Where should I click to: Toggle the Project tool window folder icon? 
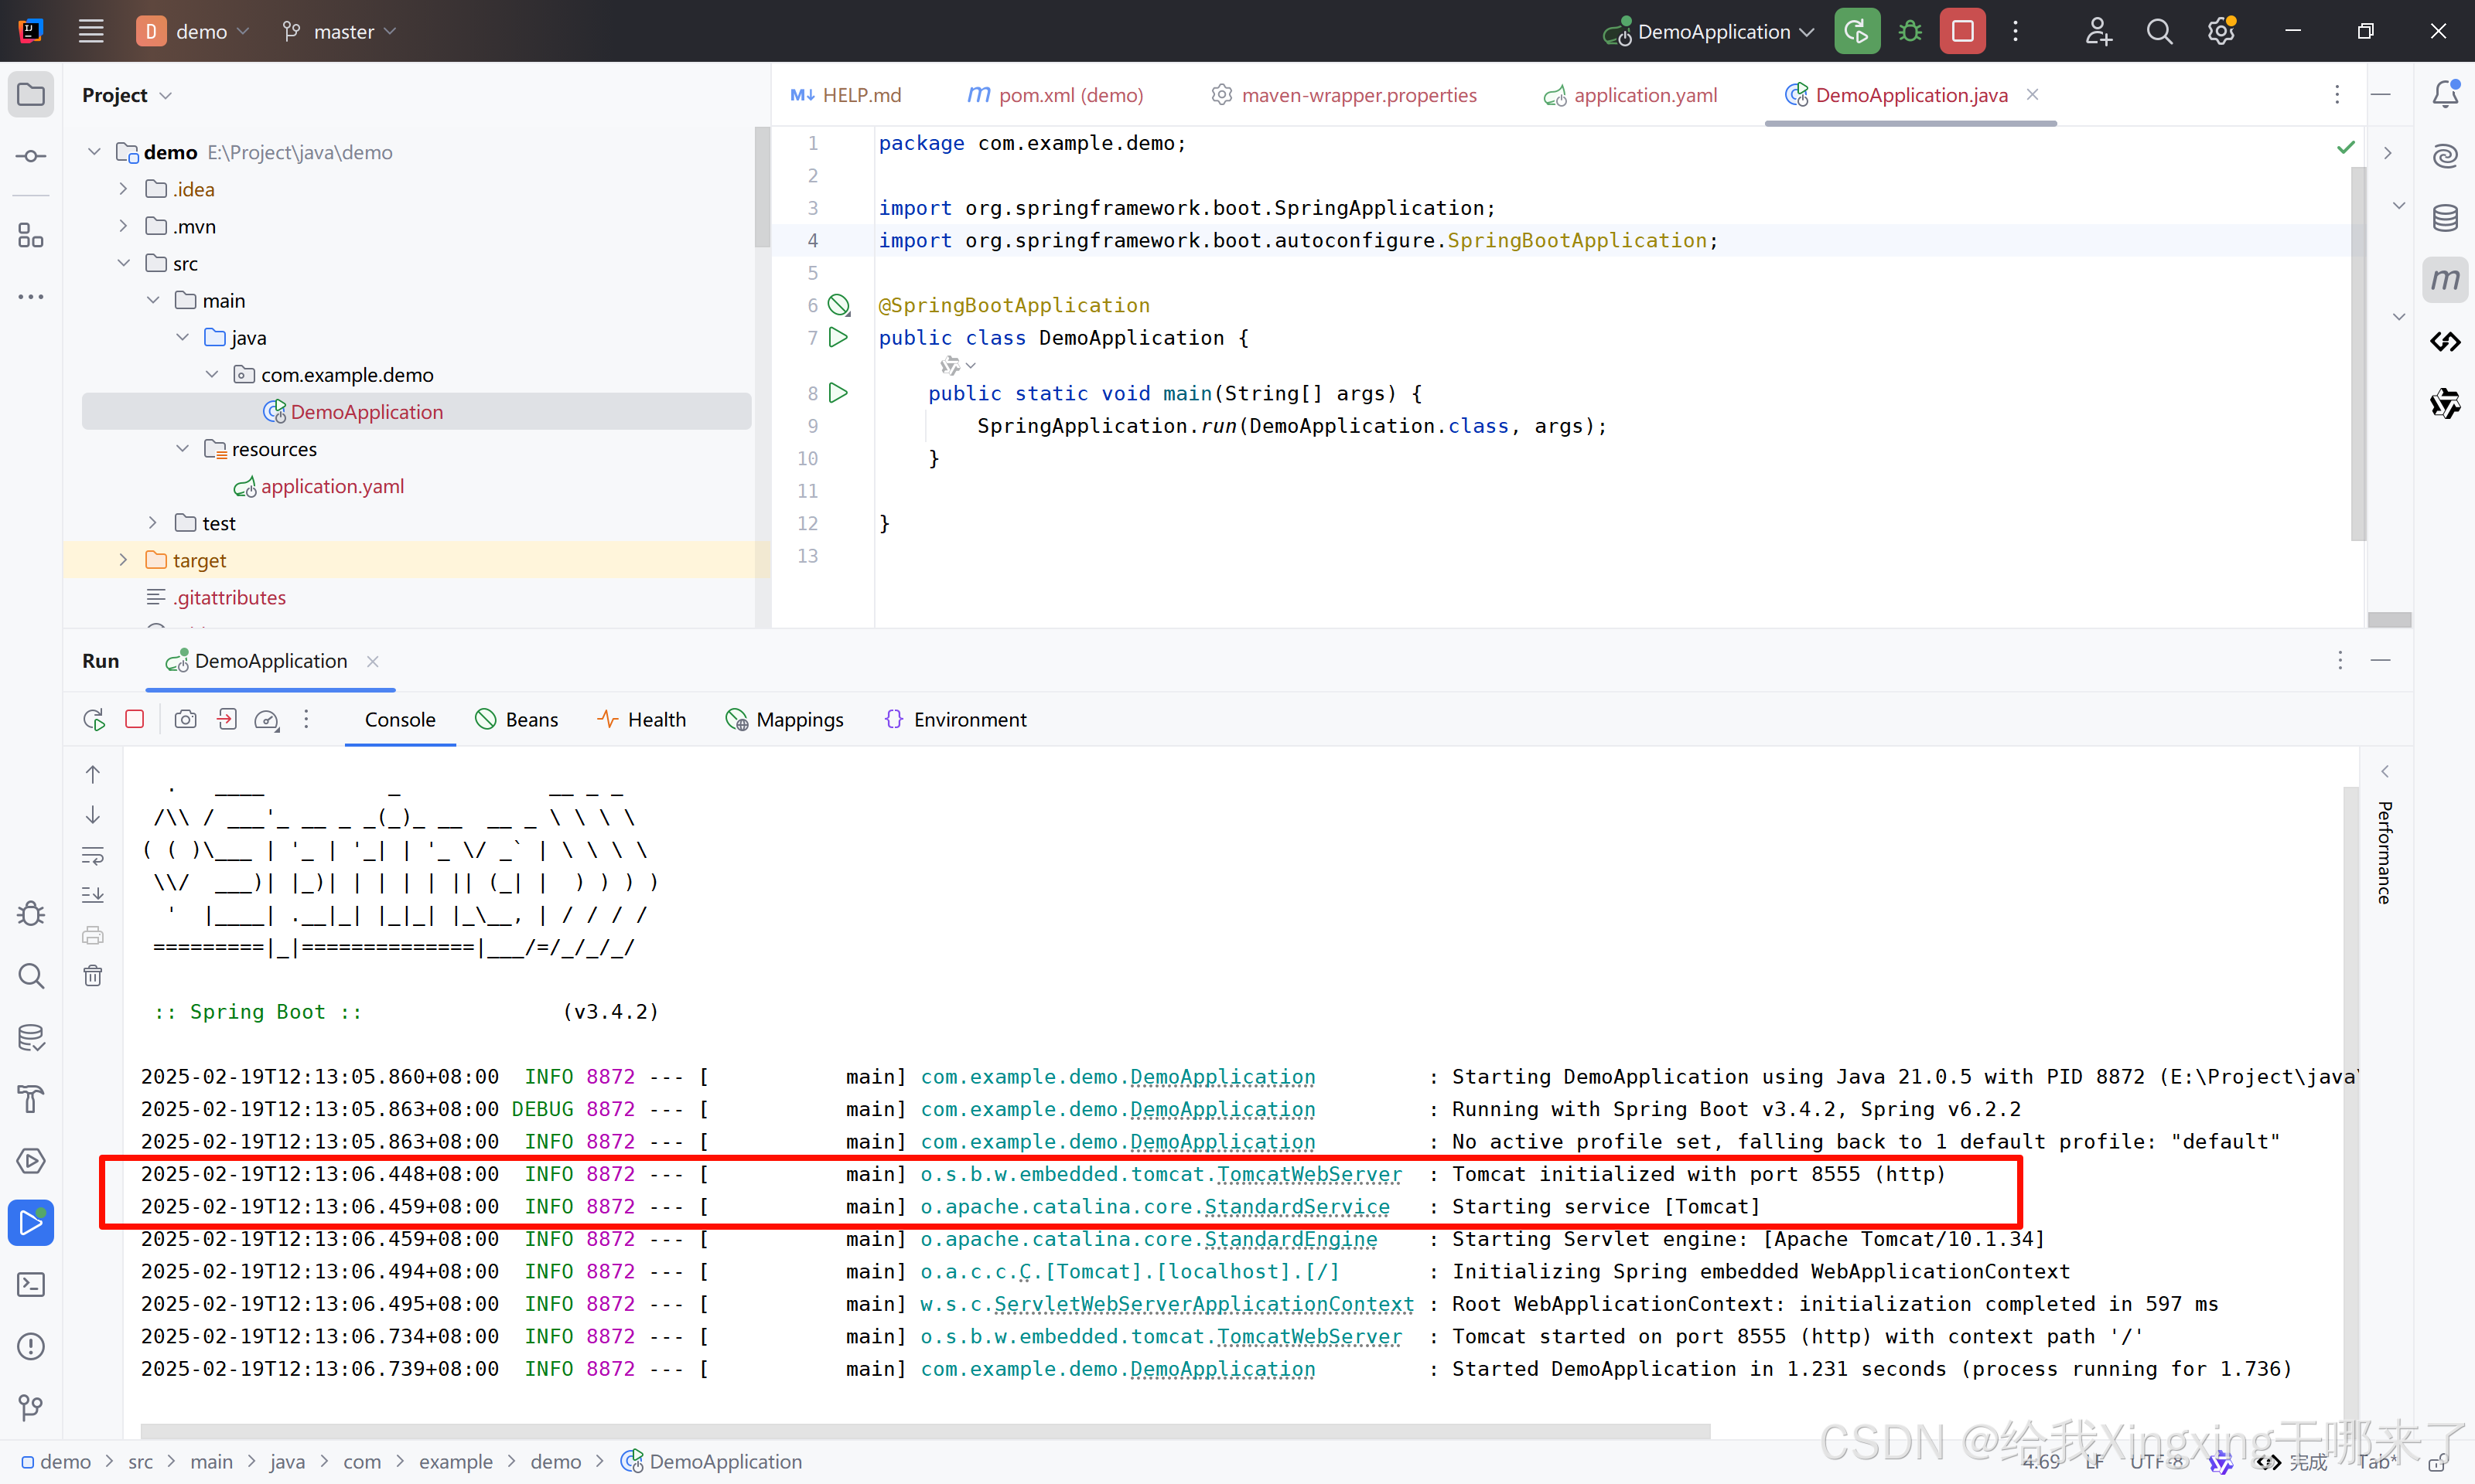31,94
